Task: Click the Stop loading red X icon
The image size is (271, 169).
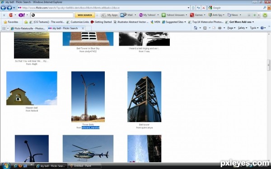Action: click(x=204, y=8)
